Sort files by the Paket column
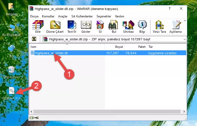The width and height of the screenshot is (197, 126). (x=136, y=47)
